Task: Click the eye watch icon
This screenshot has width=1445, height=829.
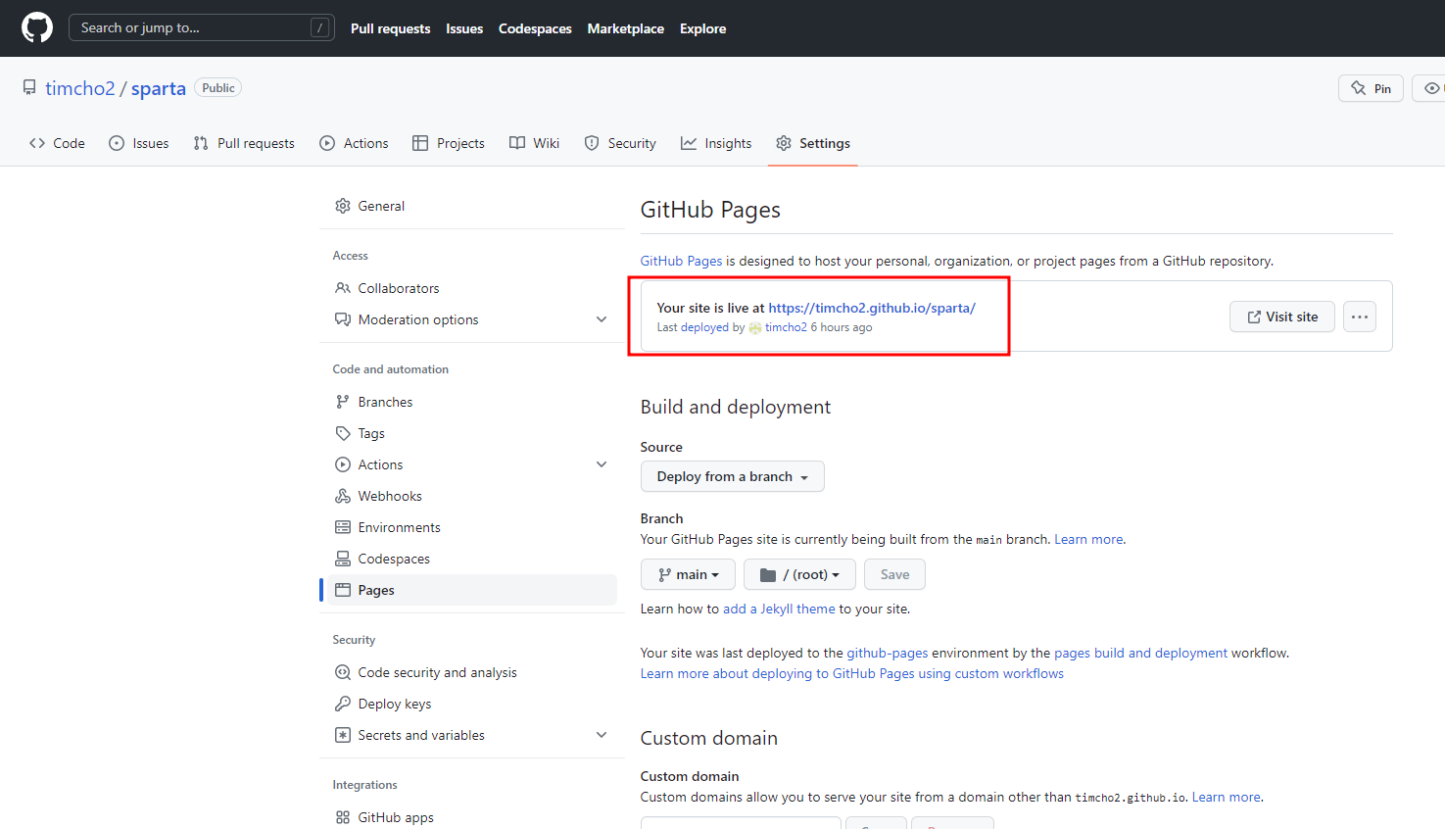Action: pyautogui.click(x=1432, y=88)
